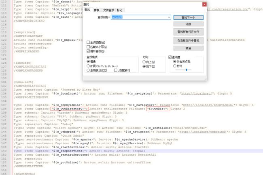Image resolution: width=263 pixels, height=175 pixels.
Task: Click the transparency slider handle
Action: pyautogui.click(x=187, y=70)
